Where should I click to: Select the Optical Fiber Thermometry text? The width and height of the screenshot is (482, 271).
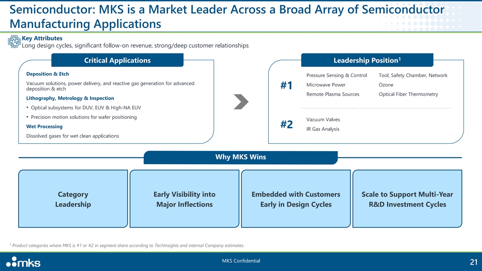click(408, 94)
